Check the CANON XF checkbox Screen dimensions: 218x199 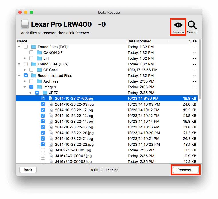31,52
